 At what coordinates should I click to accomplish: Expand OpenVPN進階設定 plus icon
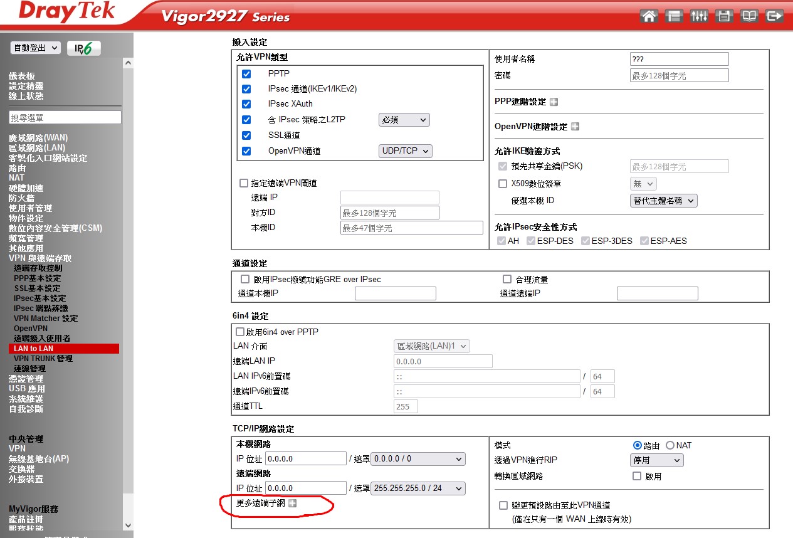click(x=575, y=127)
